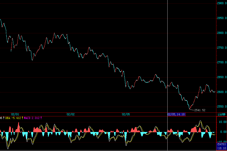Image resolution: width=227 pixels, height=151 pixels.
Task: Click the 02/05 date marker on time axis
Action: click(x=126, y=114)
